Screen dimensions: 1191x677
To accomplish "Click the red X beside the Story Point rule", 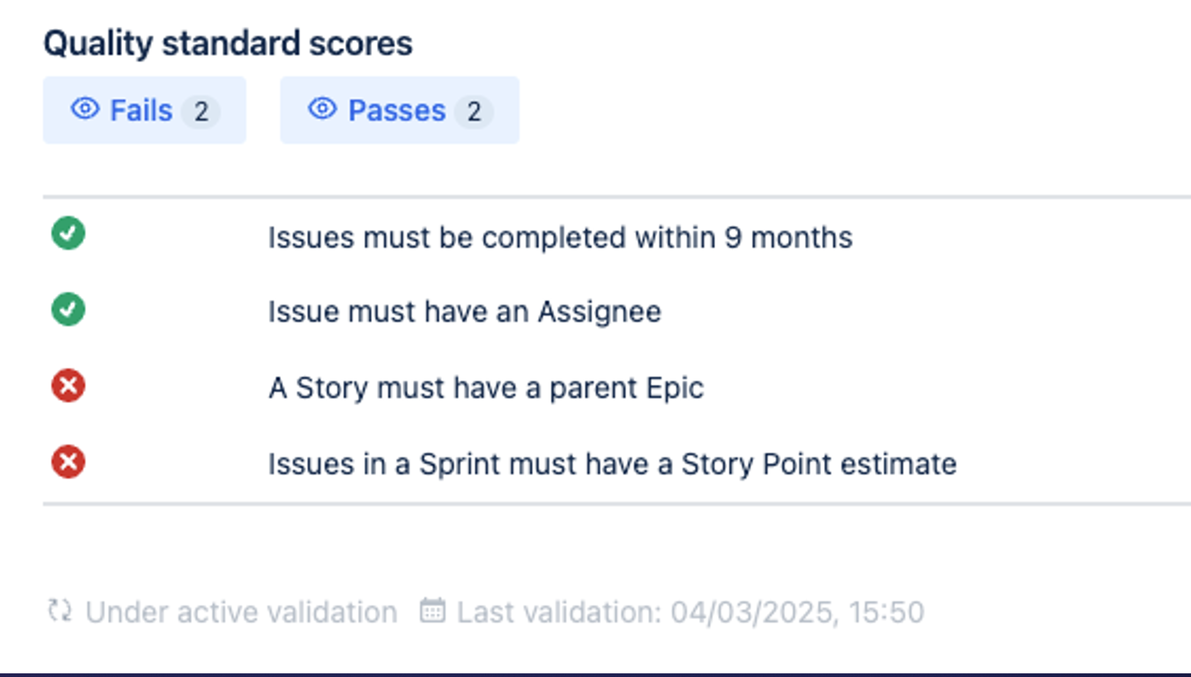I will tap(68, 462).
